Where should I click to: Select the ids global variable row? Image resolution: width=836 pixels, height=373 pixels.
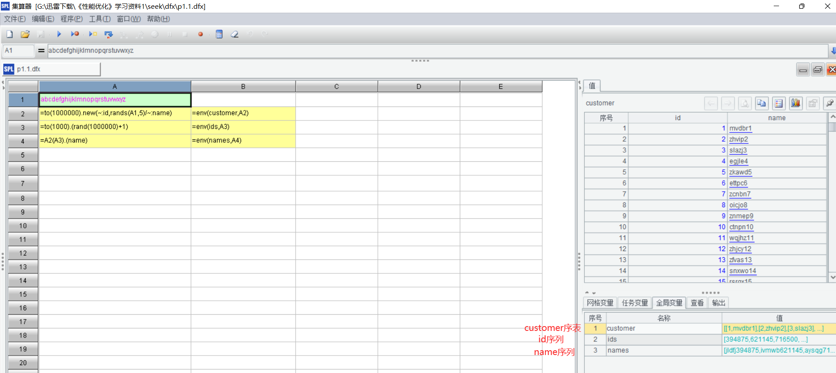coord(710,339)
